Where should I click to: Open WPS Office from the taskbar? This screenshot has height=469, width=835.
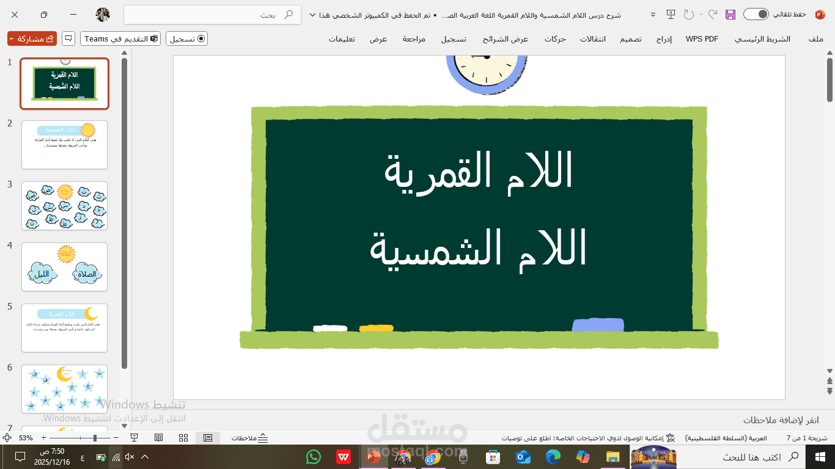coord(344,457)
